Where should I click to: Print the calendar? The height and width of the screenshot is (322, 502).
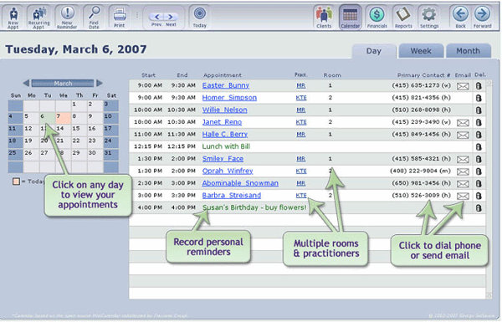click(120, 18)
